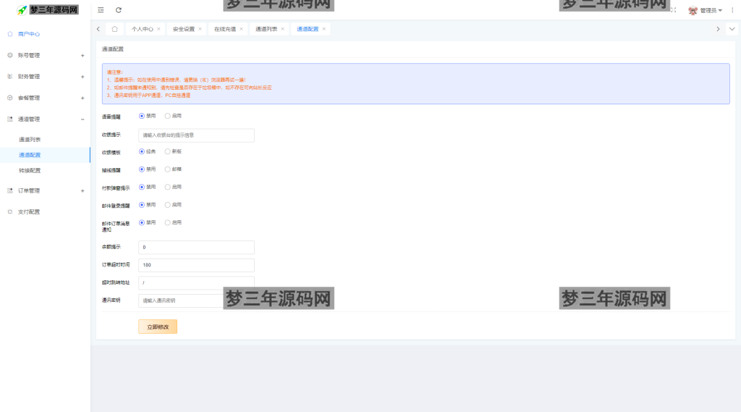
Task: Click the home tab icon
Action: (114, 29)
